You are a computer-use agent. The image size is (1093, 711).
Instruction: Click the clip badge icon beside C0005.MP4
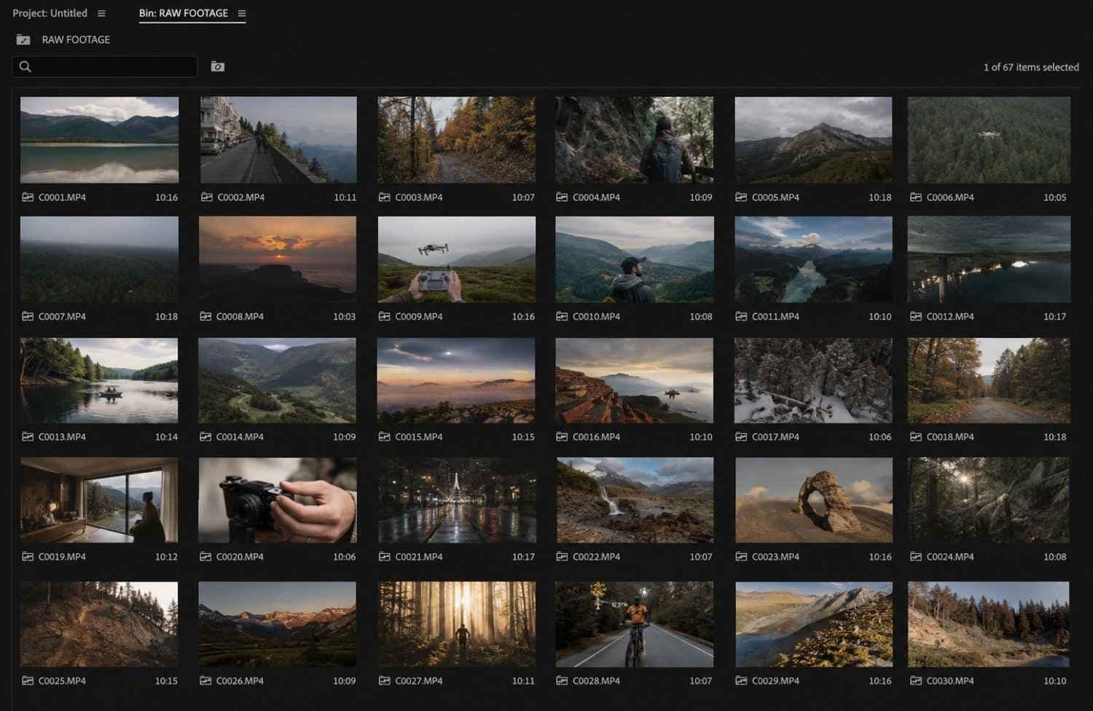(741, 197)
